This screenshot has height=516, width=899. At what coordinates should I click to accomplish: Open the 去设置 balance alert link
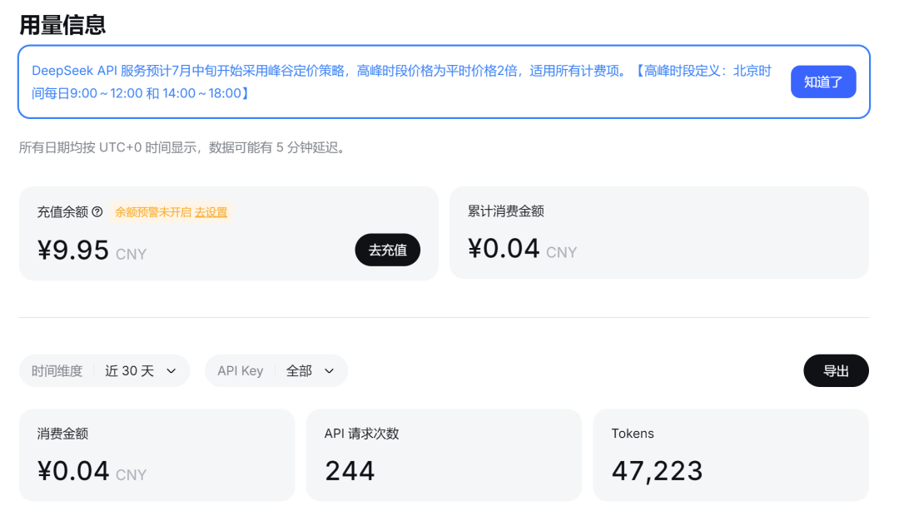(x=211, y=212)
